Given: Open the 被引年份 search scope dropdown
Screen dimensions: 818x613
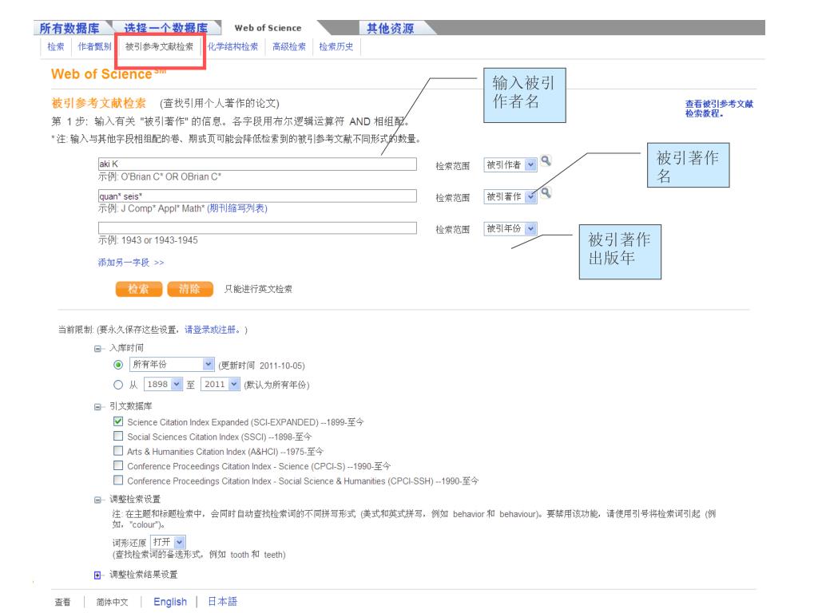Looking at the screenshot, I should pos(510,228).
